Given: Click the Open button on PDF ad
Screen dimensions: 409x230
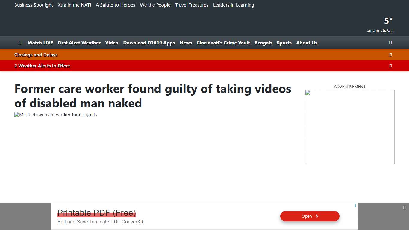Looking at the screenshot, I should (310, 216).
